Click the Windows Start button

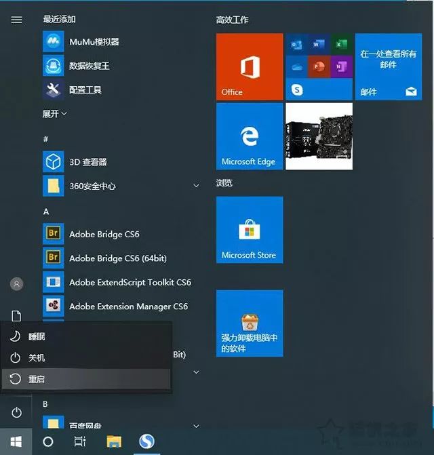point(16,441)
